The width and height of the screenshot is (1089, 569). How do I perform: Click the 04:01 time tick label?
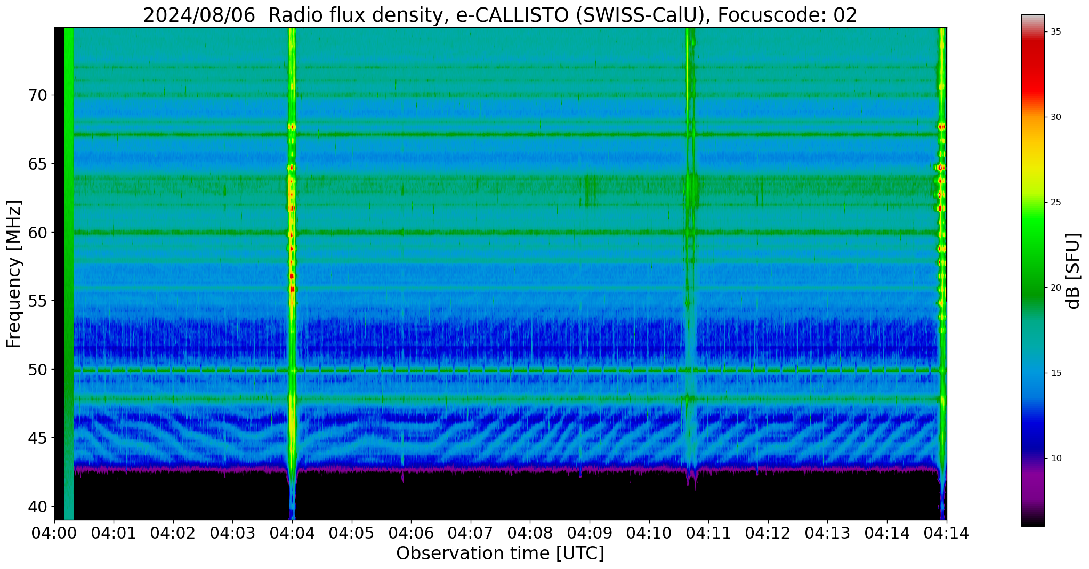[x=114, y=533]
